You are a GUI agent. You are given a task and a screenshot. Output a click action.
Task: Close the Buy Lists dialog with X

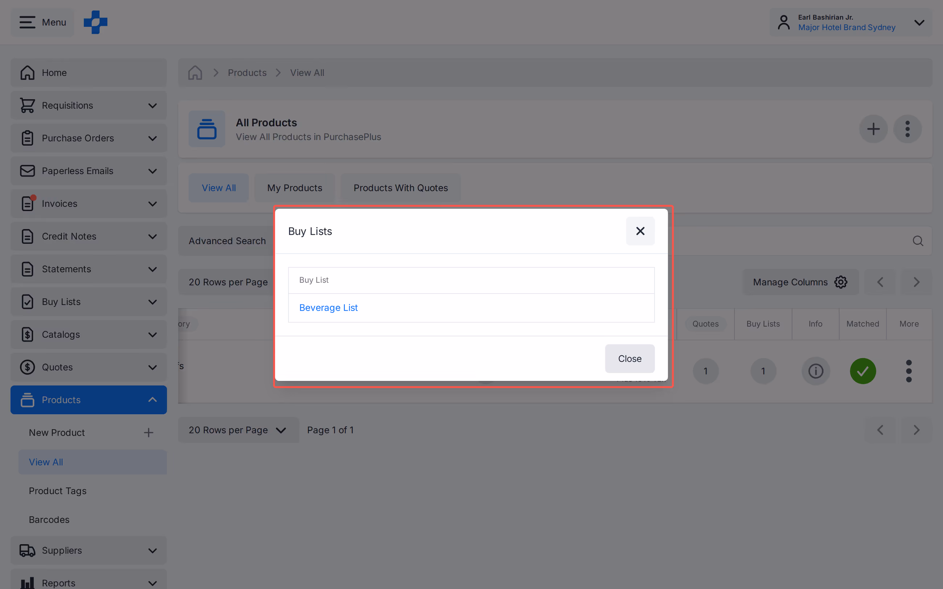pyautogui.click(x=640, y=231)
